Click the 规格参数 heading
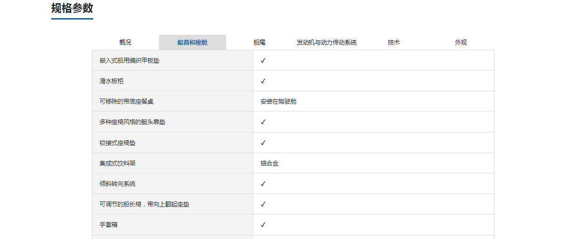 point(72,8)
